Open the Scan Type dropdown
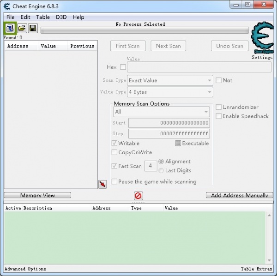This screenshot has width=277, height=276. (x=170, y=80)
